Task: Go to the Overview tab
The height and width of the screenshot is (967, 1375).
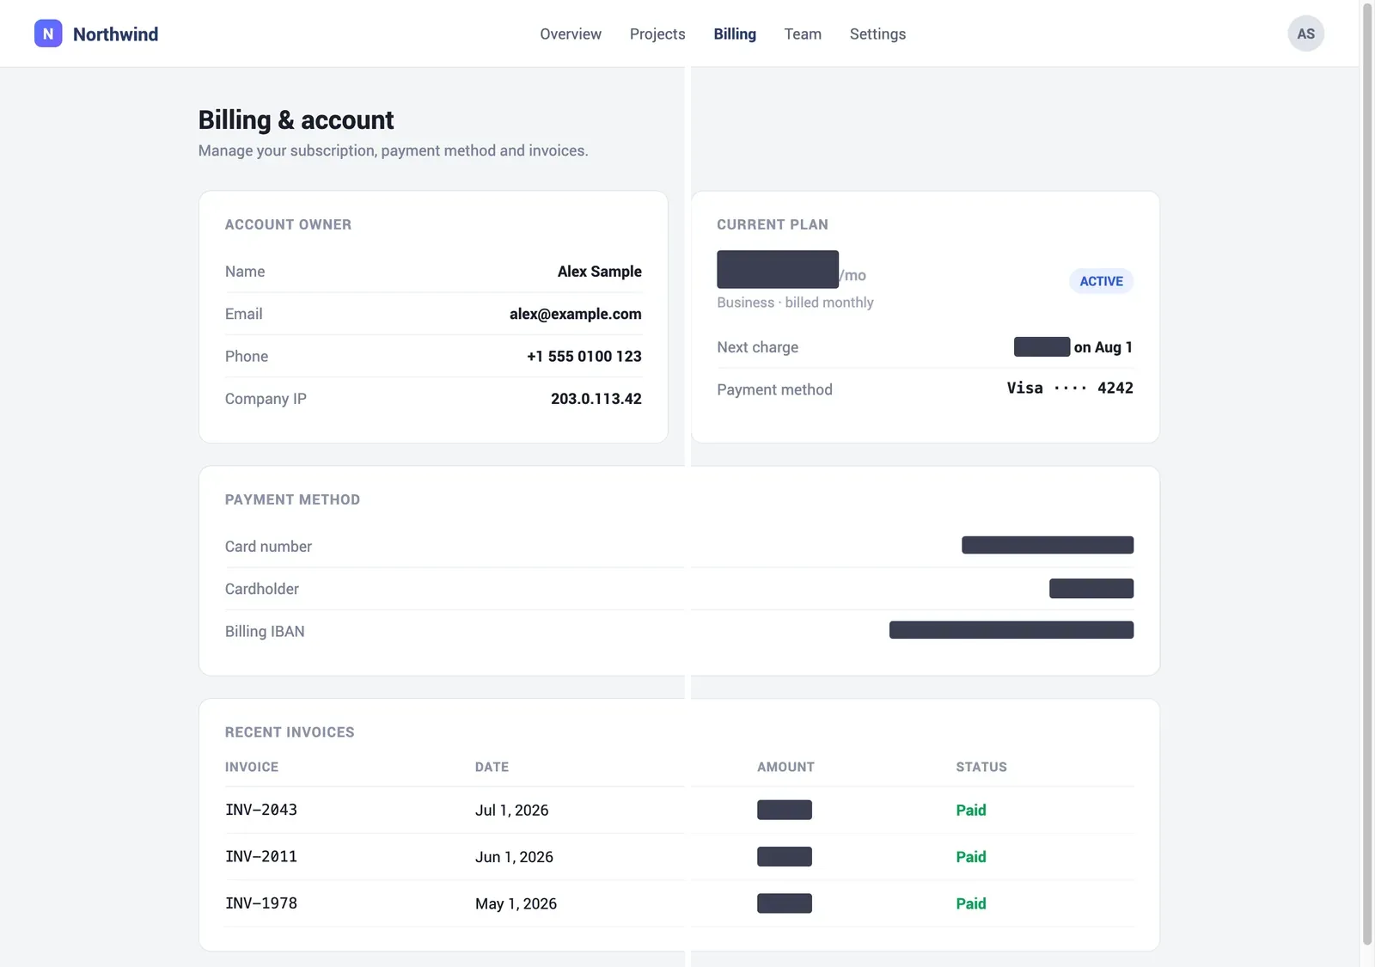Action: click(x=571, y=34)
